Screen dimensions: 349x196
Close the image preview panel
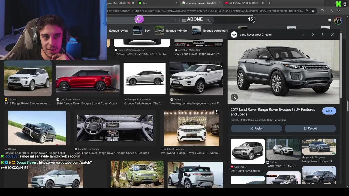coord(332,35)
